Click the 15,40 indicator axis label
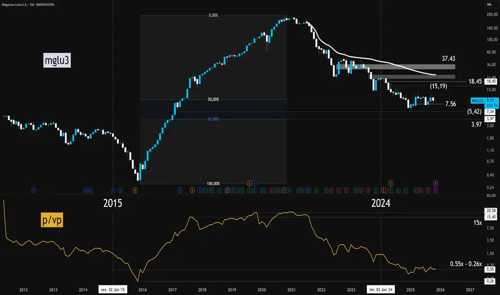This screenshot has height=295, width=500. click(x=491, y=217)
